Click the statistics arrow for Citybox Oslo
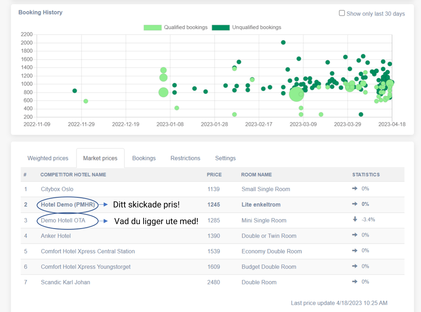Screen dimensions: 421x312 (x=355, y=189)
